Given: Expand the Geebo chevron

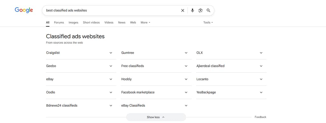Looking at the screenshot, I should coord(111,66).
